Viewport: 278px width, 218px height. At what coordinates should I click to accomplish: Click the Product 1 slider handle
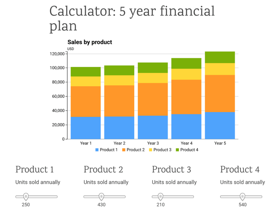[x=26, y=196]
